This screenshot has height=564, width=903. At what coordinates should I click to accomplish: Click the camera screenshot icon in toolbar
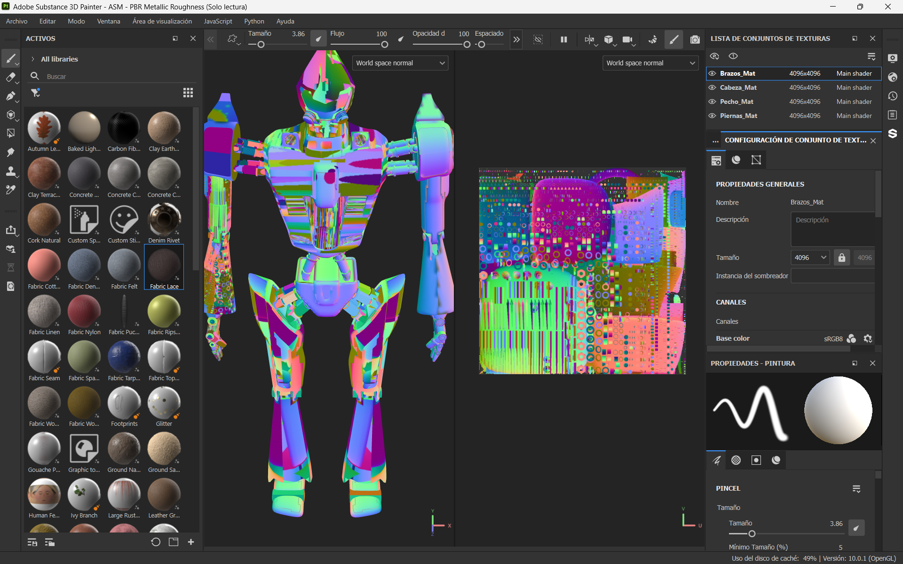click(695, 40)
